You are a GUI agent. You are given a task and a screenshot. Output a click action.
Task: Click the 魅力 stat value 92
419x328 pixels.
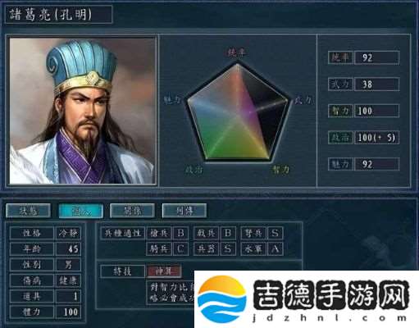tap(377, 164)
